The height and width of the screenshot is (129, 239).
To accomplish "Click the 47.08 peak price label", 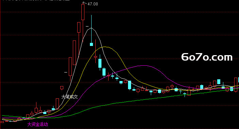I will [x=93, y=4].
